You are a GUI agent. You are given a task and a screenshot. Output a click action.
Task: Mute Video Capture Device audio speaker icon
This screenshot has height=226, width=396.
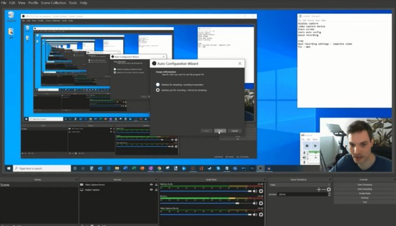pos(255,214)
